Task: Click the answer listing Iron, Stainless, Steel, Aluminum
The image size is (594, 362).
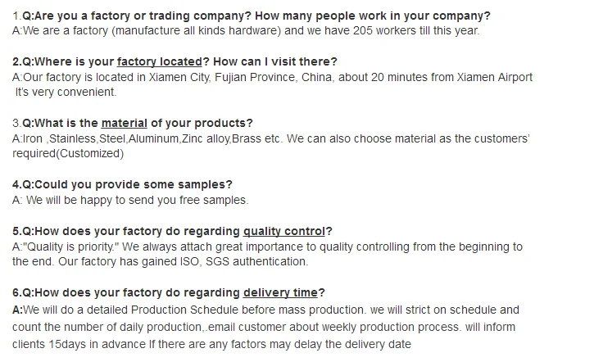Action: [x=270, y=139]
